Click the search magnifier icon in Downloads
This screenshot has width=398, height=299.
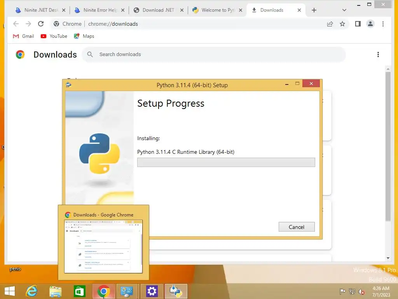90,55
